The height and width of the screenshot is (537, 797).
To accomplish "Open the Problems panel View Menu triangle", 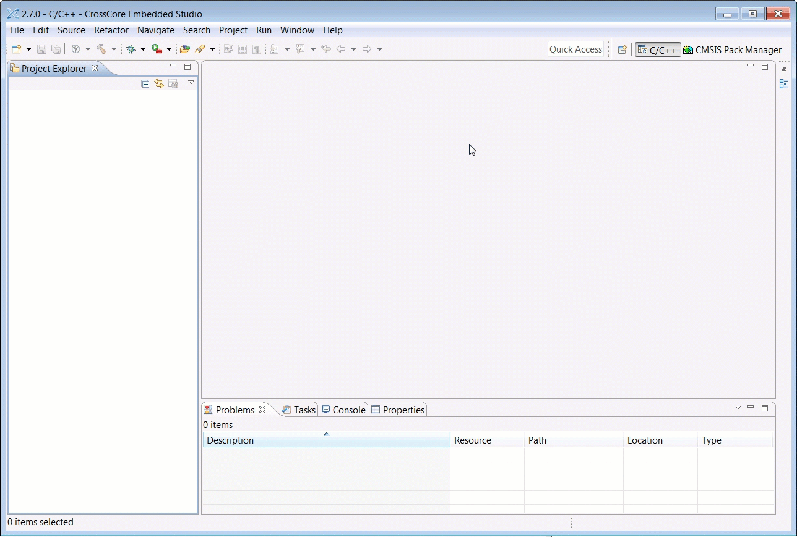I will (x=738, y=408).
